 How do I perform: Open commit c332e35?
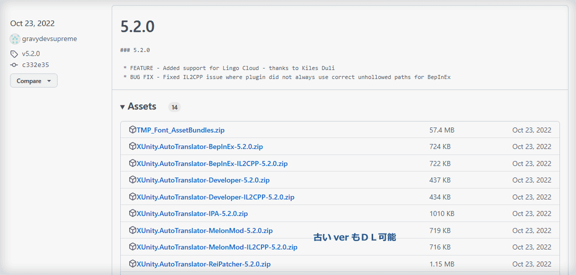click(36, 65)
